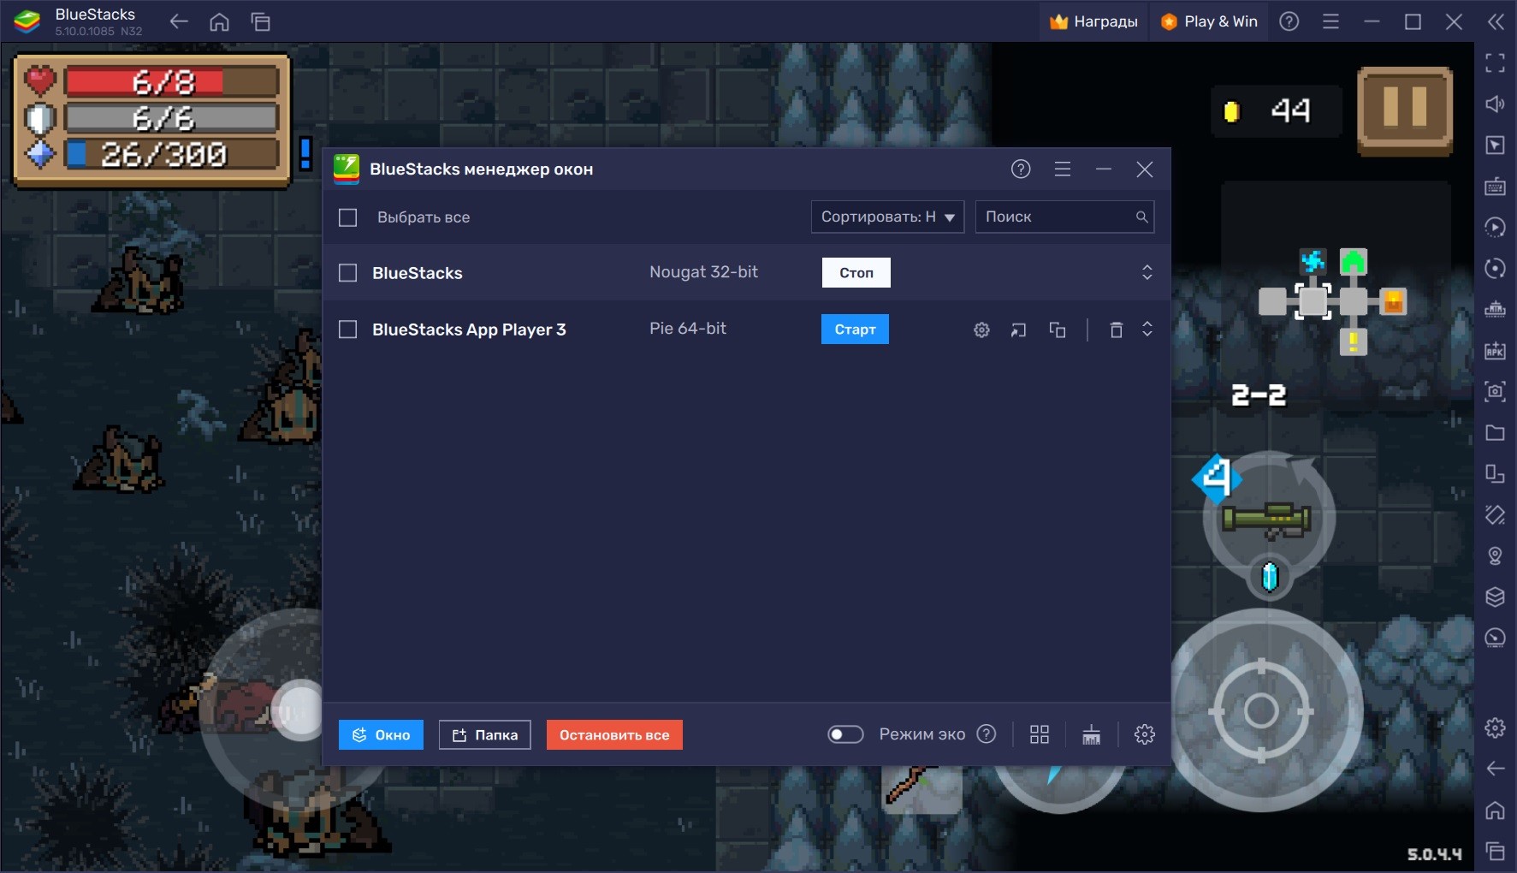Clone BlueStacks App Player 3 instance

1058,330
